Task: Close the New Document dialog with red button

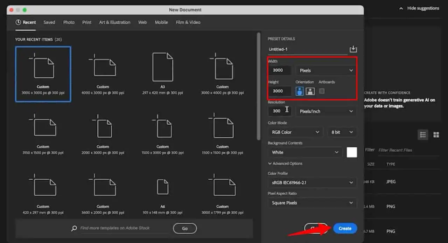Action: click(11, 10)
